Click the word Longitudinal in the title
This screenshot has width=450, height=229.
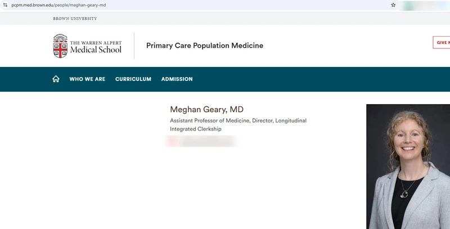pos(291,120)
